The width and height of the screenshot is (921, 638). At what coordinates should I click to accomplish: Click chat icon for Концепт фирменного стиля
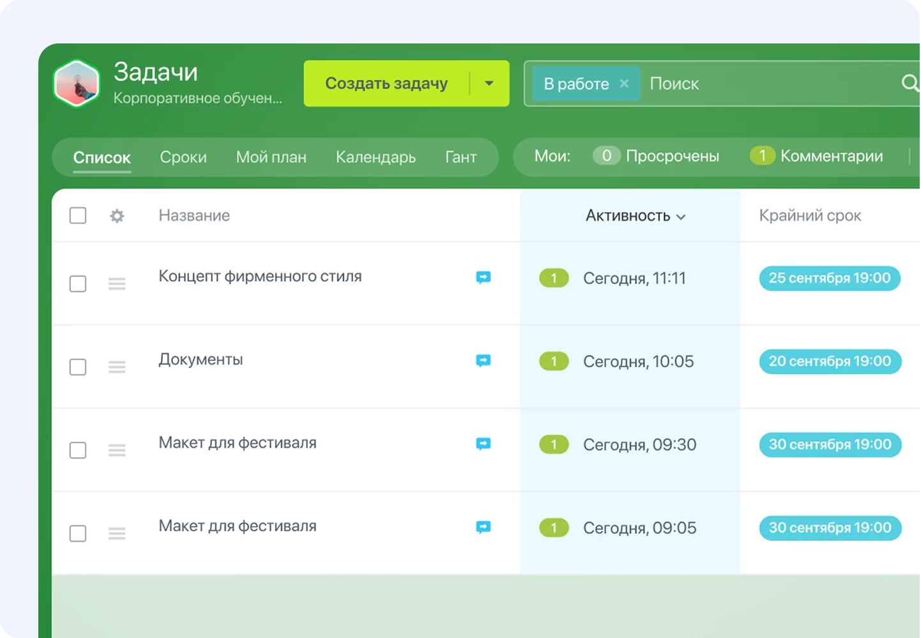tap(483, 277)
